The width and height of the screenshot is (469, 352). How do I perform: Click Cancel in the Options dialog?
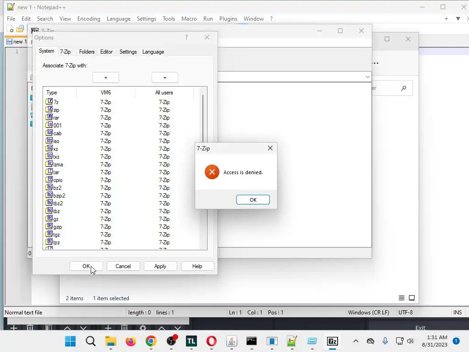click(123, 266)
